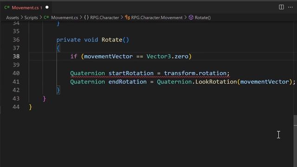Screen dimensions: 297x167
Task: Click 'LookRotation' method call on line 41
Action: pos(216,82)
